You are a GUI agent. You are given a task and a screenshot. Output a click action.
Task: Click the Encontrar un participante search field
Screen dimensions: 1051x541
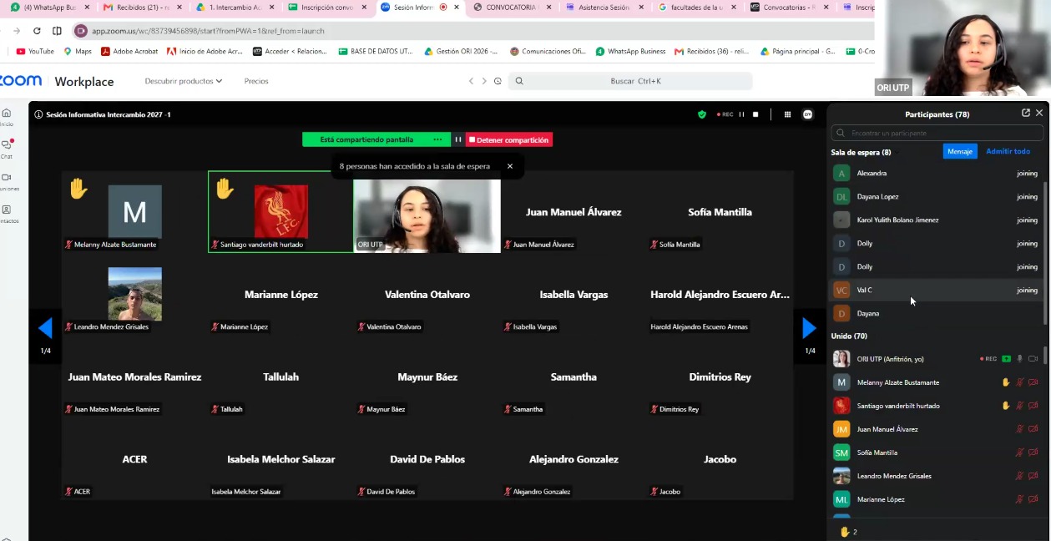(937, 133)
